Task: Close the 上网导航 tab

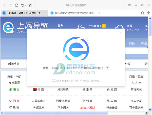Action: tap(45, 13)
